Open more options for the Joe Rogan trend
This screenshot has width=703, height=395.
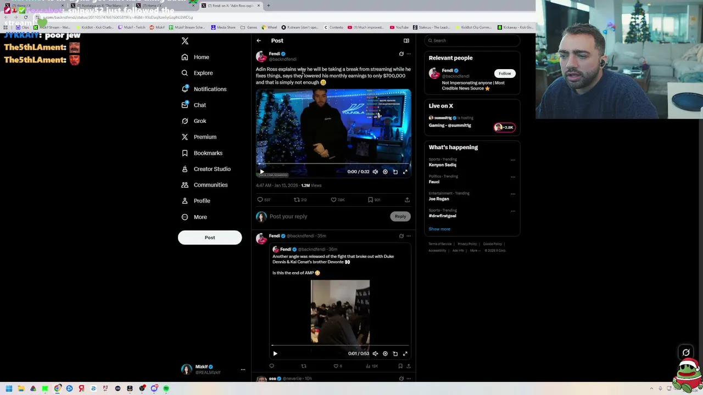coord(513,194)
